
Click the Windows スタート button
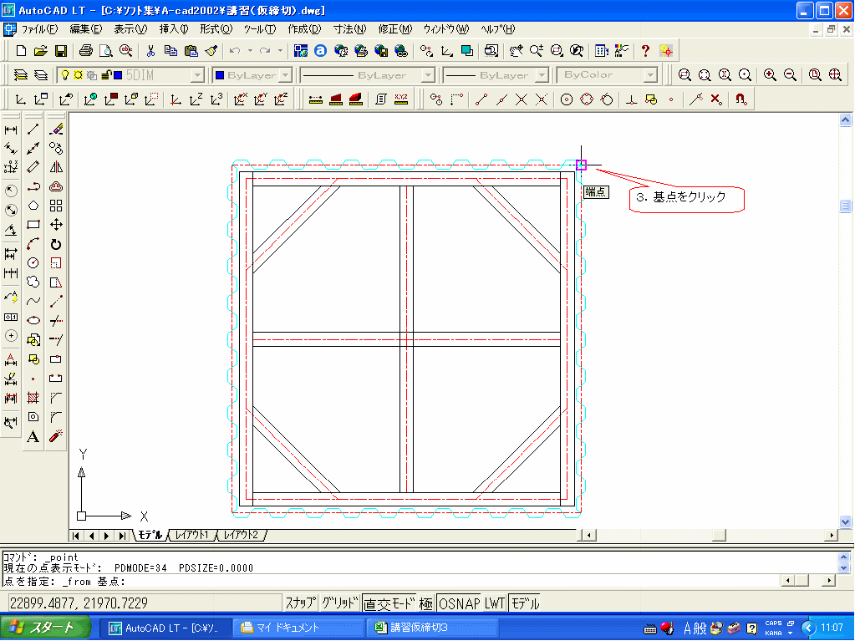pos(44,628)
